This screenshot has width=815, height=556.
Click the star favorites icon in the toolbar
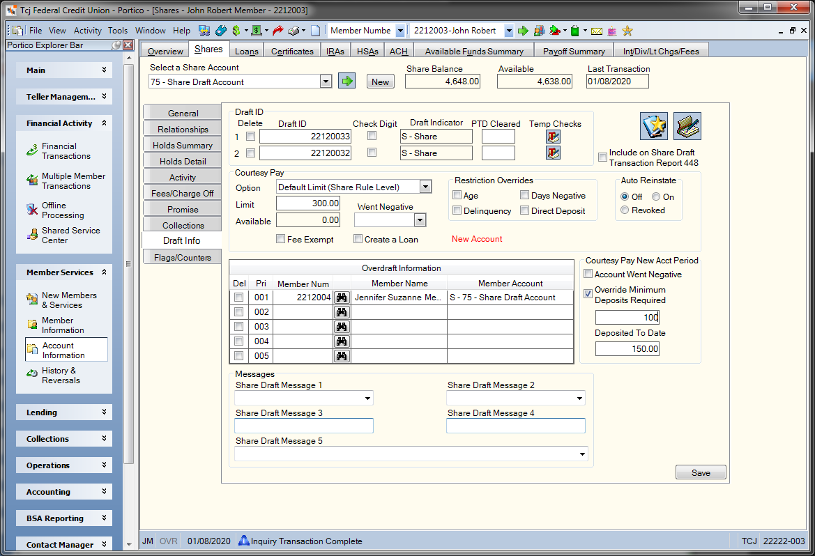pos(627,31)
